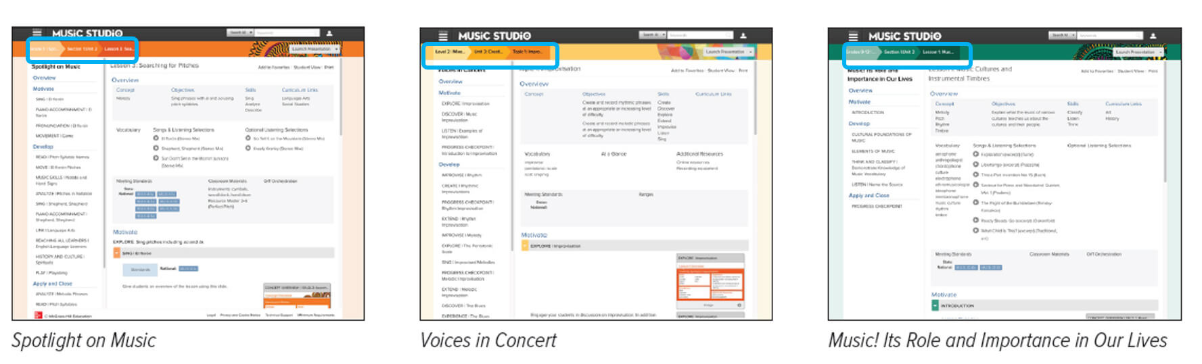Click user profile icon in Music! Its Role window
Viewport: 1202px width, 364px height.
point(1153,35)
